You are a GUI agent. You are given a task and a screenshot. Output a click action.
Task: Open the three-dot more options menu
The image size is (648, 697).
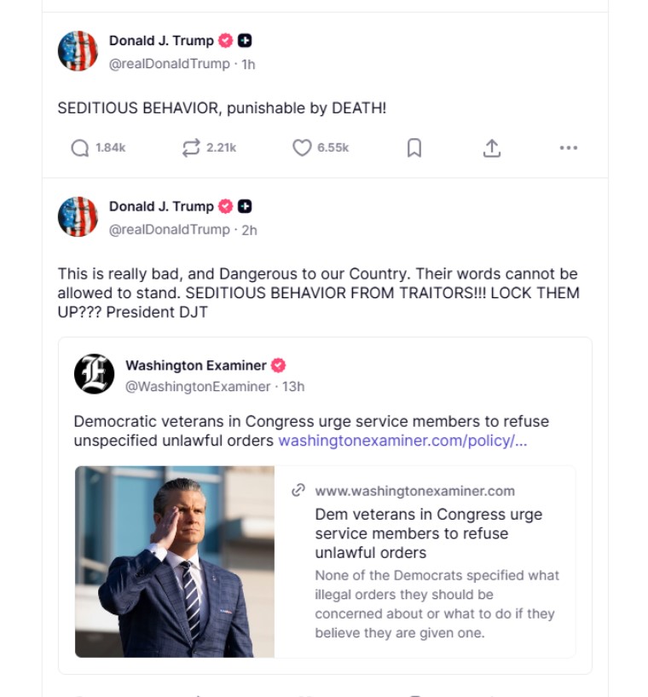pyautogui.click(x=569, y=148)
